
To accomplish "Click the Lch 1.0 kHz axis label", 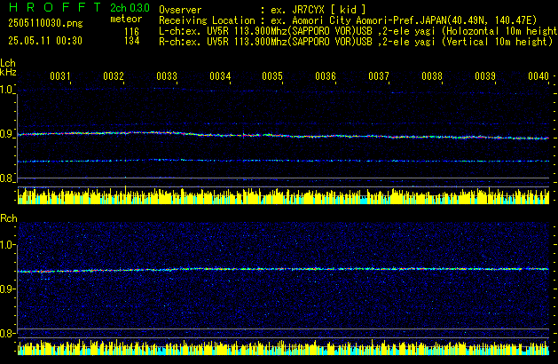I will coord(6,90).
